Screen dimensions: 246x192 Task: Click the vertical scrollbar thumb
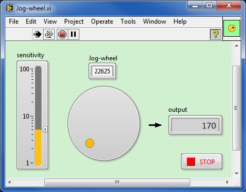tap(237, 108)
